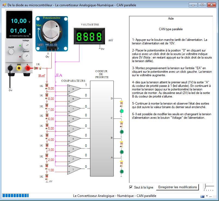
Task: Open the window icon system menu
Action: click(x=4, y=5)
